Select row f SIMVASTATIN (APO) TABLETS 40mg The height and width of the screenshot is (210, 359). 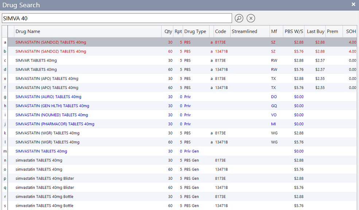pos(179,87)
